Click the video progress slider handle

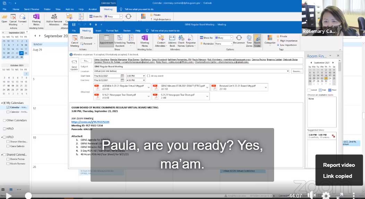tap(28, 196)
